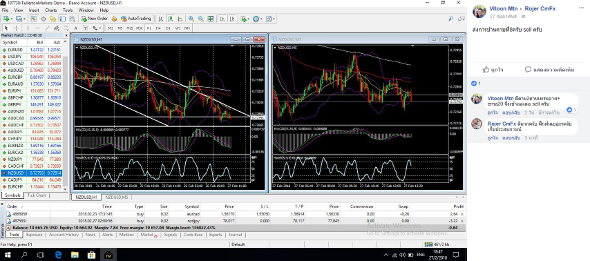Open Vitoon Mtn profile link
Image resolution: width=590 pixels, height=261 pixels.
503,9
